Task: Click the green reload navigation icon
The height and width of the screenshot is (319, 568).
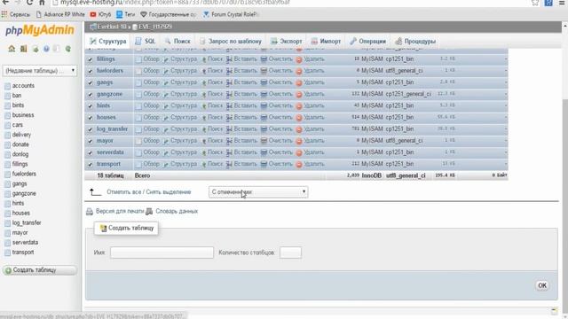Action: 68,49
